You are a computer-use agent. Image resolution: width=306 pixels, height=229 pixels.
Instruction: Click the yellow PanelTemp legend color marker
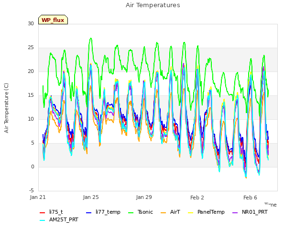[190, 213]
